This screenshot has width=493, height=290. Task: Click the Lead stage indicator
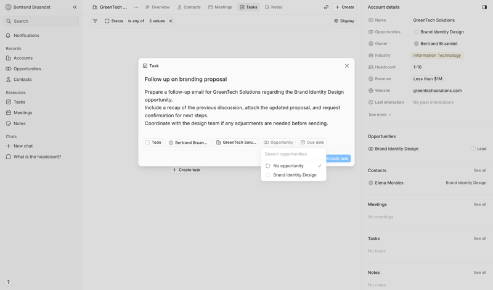point(479,149)
